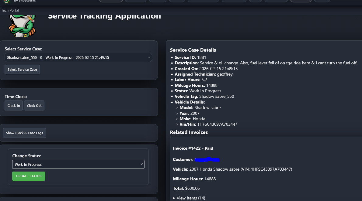This screenshot has width=362, height=201.
Task: Click the invoice Total $630.06 line
Action: click(x=186, y=188)
